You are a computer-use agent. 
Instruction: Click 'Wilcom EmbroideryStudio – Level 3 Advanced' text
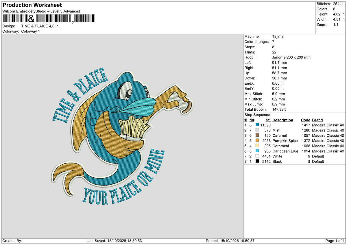[x=41, y=11]
